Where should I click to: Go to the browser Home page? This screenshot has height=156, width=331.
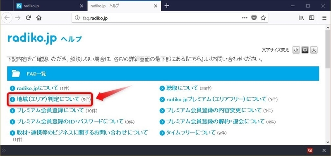point(38,18)
